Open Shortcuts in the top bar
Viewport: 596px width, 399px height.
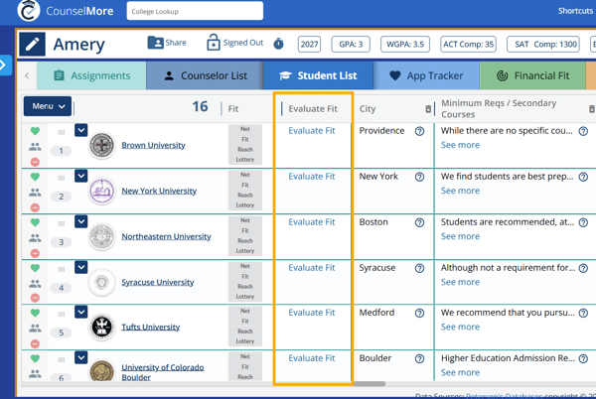coord(575,11)
